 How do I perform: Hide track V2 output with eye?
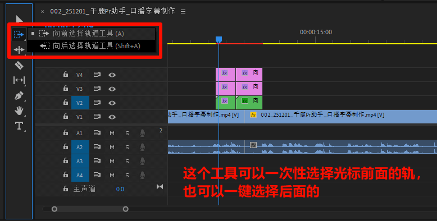pos(112,103)
